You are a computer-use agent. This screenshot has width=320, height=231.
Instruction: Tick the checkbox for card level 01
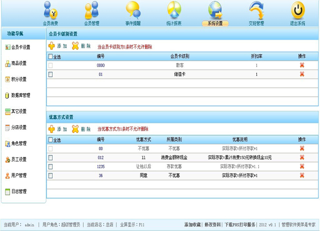pos(50,74)
